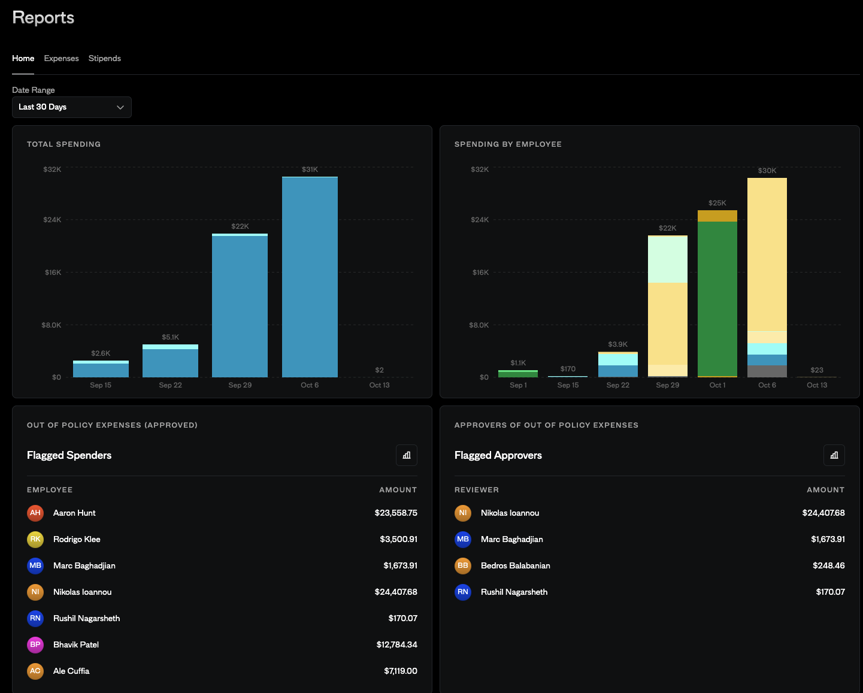Click Bhavik Patel's BP avatar
The image size is (863, 693).
coord(35,644)
